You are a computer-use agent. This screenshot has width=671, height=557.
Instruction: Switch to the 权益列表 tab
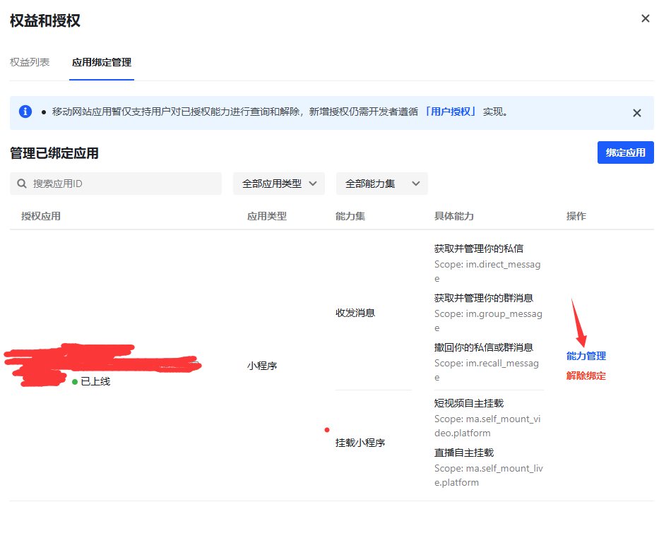click(x=30, y=62)
